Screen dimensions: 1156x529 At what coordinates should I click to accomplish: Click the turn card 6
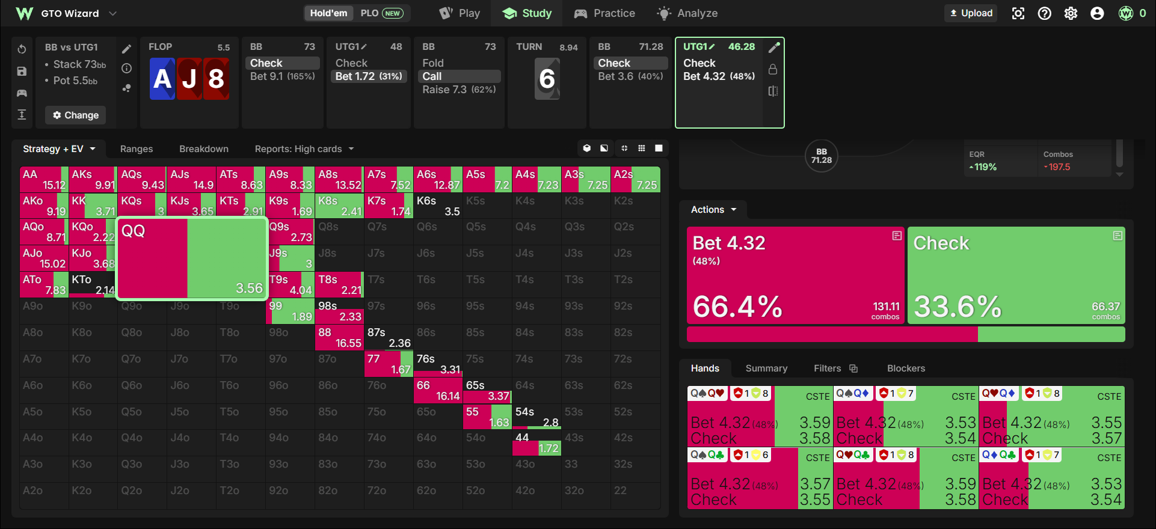[547, 79]
